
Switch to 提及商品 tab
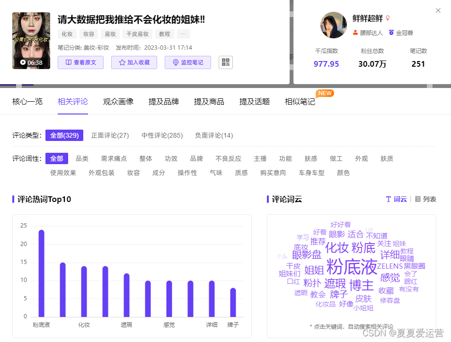pos(209,101)
